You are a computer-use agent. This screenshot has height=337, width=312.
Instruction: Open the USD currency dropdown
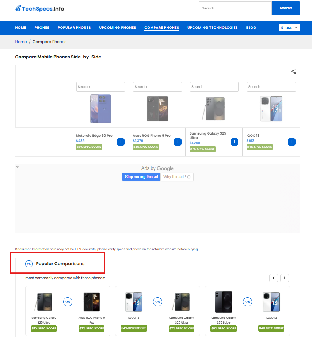(289, 28)
